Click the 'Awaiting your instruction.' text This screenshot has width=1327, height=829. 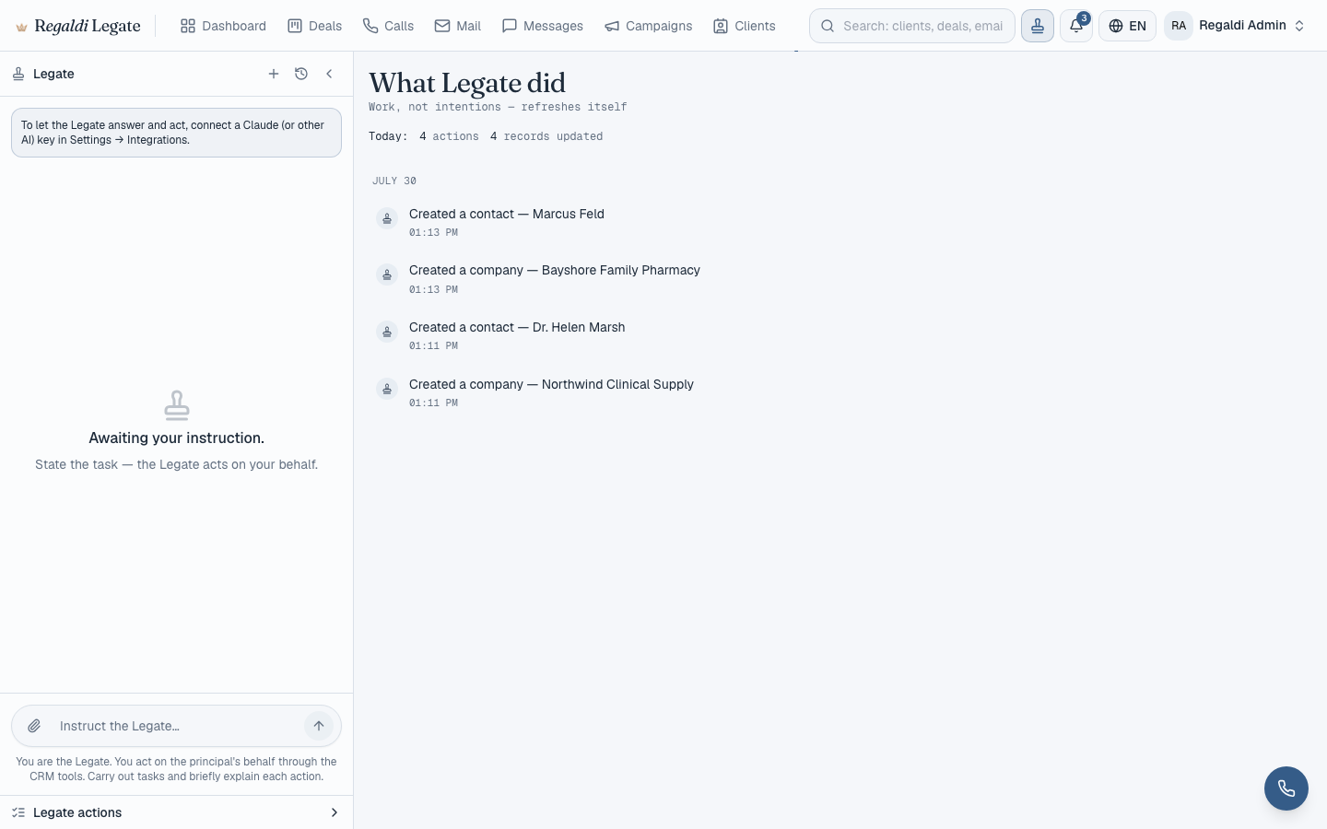[x=176, y=438]
